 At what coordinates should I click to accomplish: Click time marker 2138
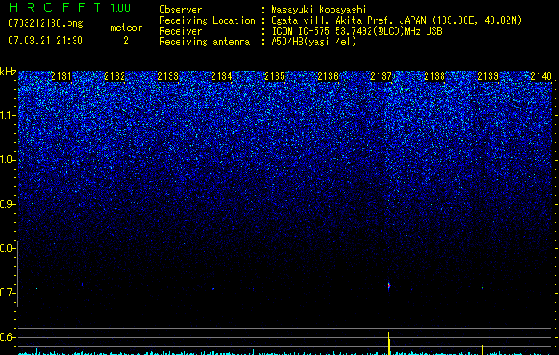[x=435, y=76]
